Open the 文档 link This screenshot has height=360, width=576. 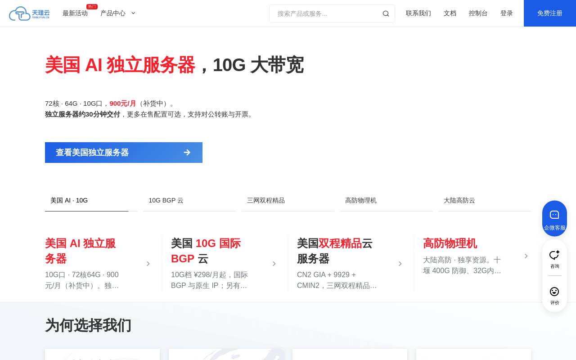pyautogui.click(x=450, y=13)
